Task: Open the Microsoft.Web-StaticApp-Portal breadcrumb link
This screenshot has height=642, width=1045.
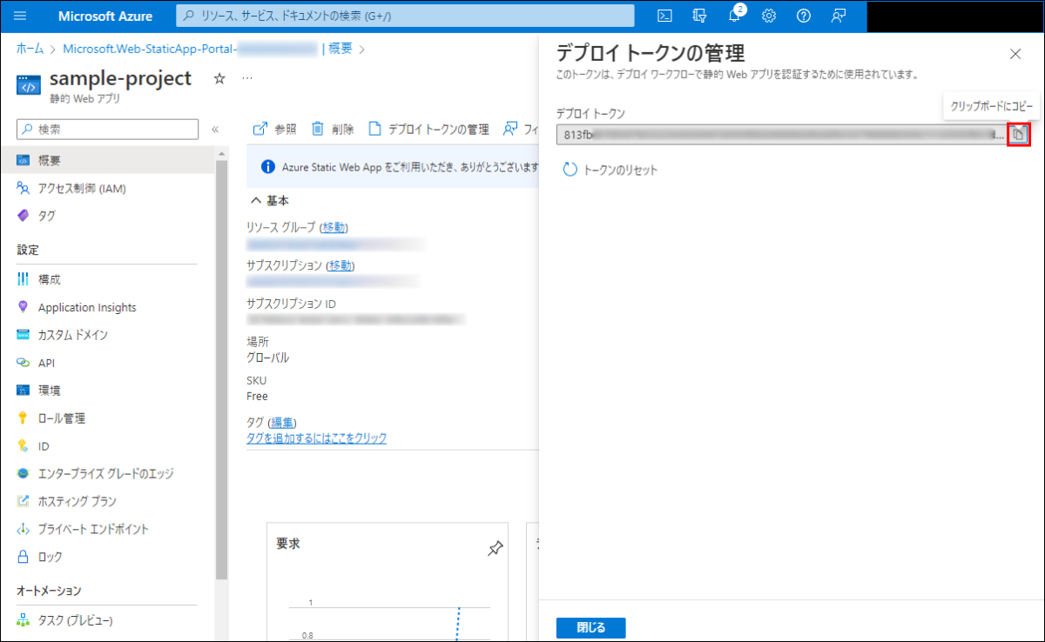Action: pos(190,49)
